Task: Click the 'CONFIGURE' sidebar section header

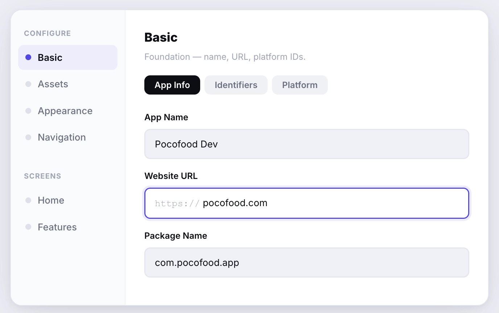Action: click(48, 33)
